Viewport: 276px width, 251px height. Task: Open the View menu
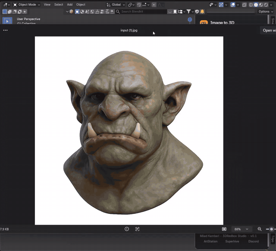pos(47,5)
